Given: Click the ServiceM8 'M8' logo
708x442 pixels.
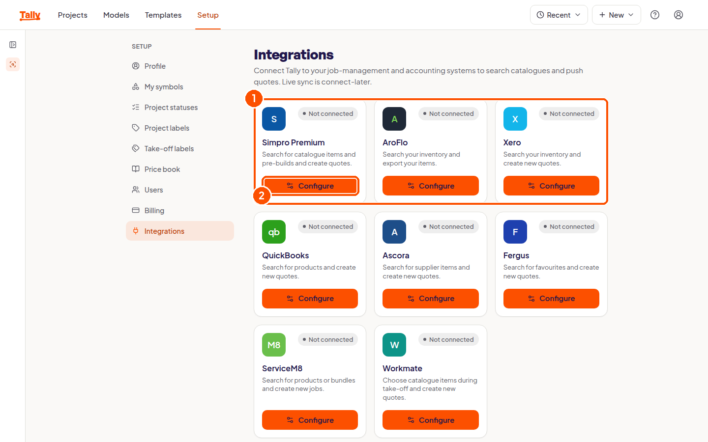Looking at the screenshot, I should pyautogui.click(x=274, y=345).
